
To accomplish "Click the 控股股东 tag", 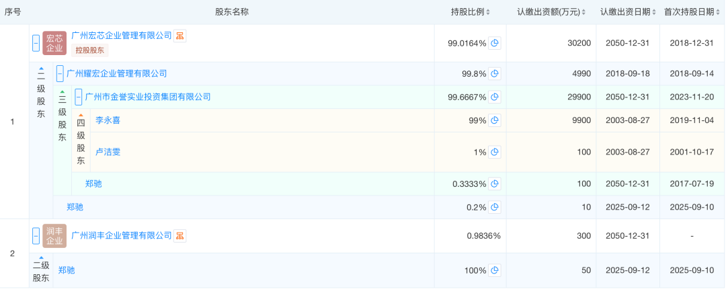I will [89, 50].
